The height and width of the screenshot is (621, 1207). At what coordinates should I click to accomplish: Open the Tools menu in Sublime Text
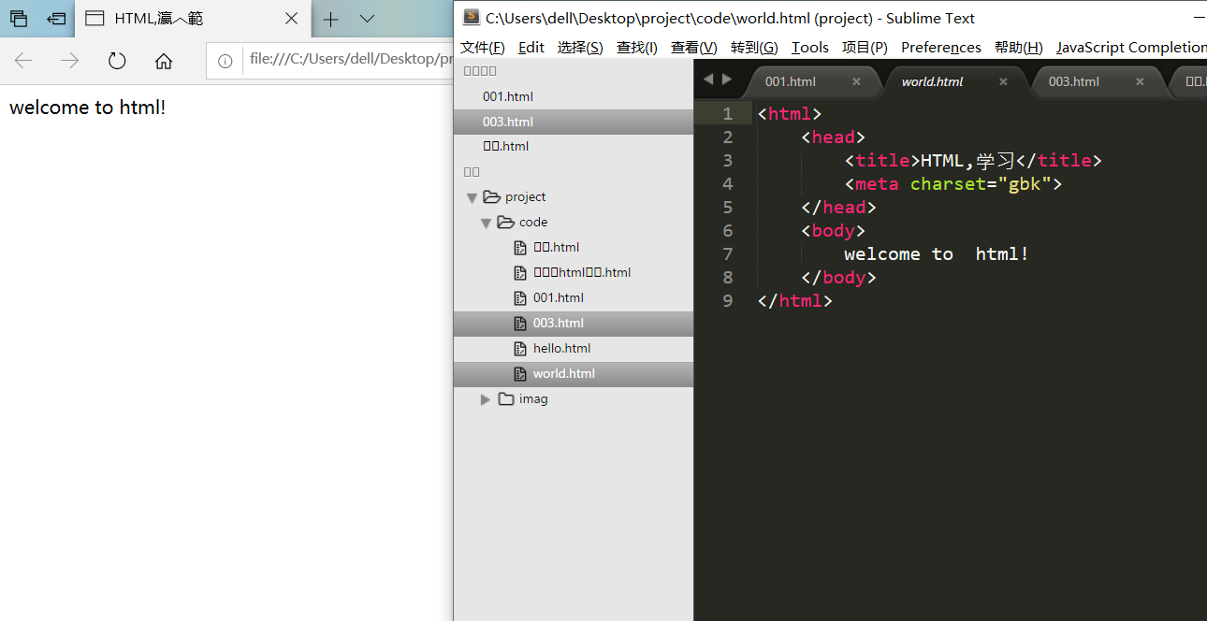(810, 48)
